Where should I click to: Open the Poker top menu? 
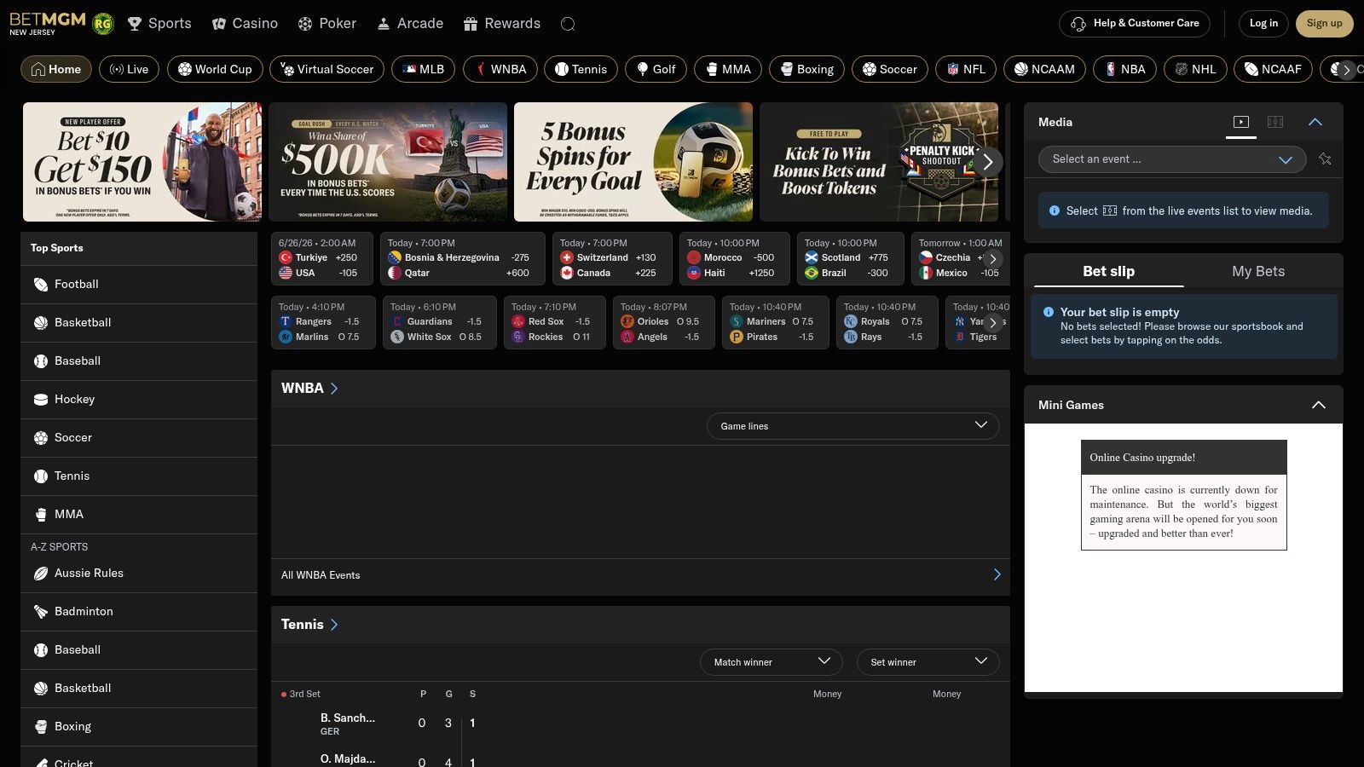pos(327,24)
